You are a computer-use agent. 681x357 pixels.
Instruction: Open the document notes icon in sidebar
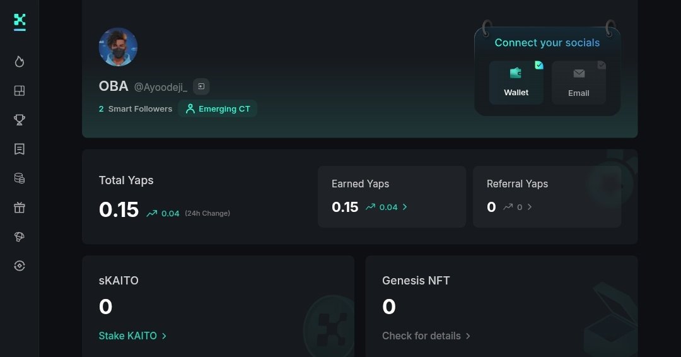tap(20, 149)
